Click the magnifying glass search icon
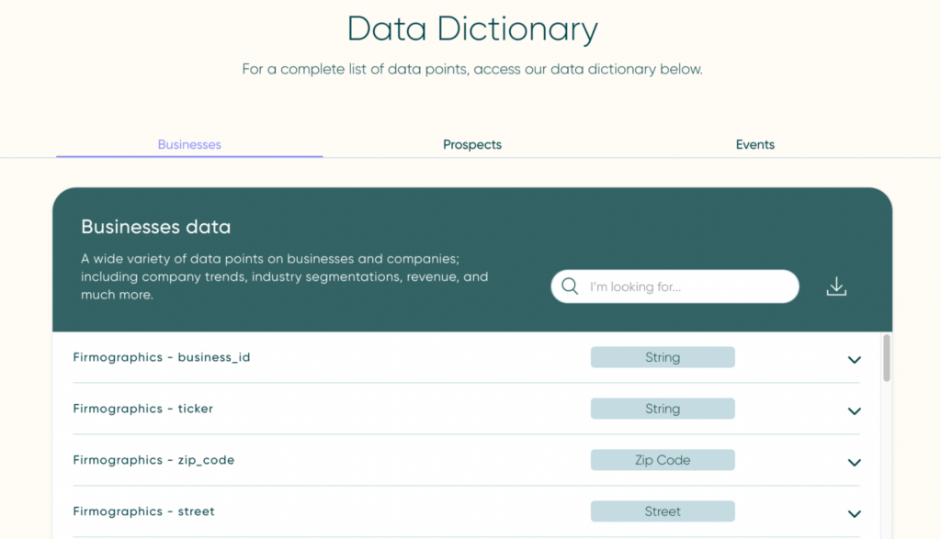Screen dimensions: 941x539 click(570, 286)
